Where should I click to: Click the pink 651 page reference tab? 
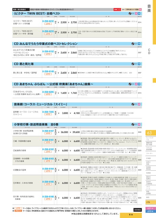(x=150, y=209)
